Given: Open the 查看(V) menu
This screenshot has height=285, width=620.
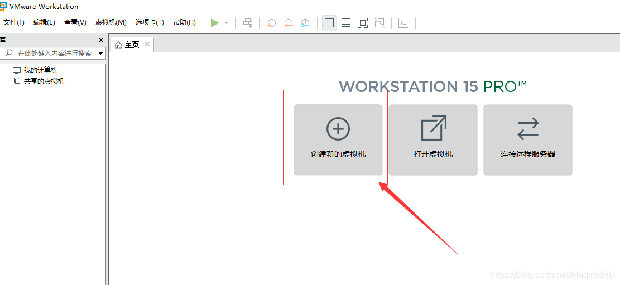Looking at the screenshot, I should coord(75,22).
